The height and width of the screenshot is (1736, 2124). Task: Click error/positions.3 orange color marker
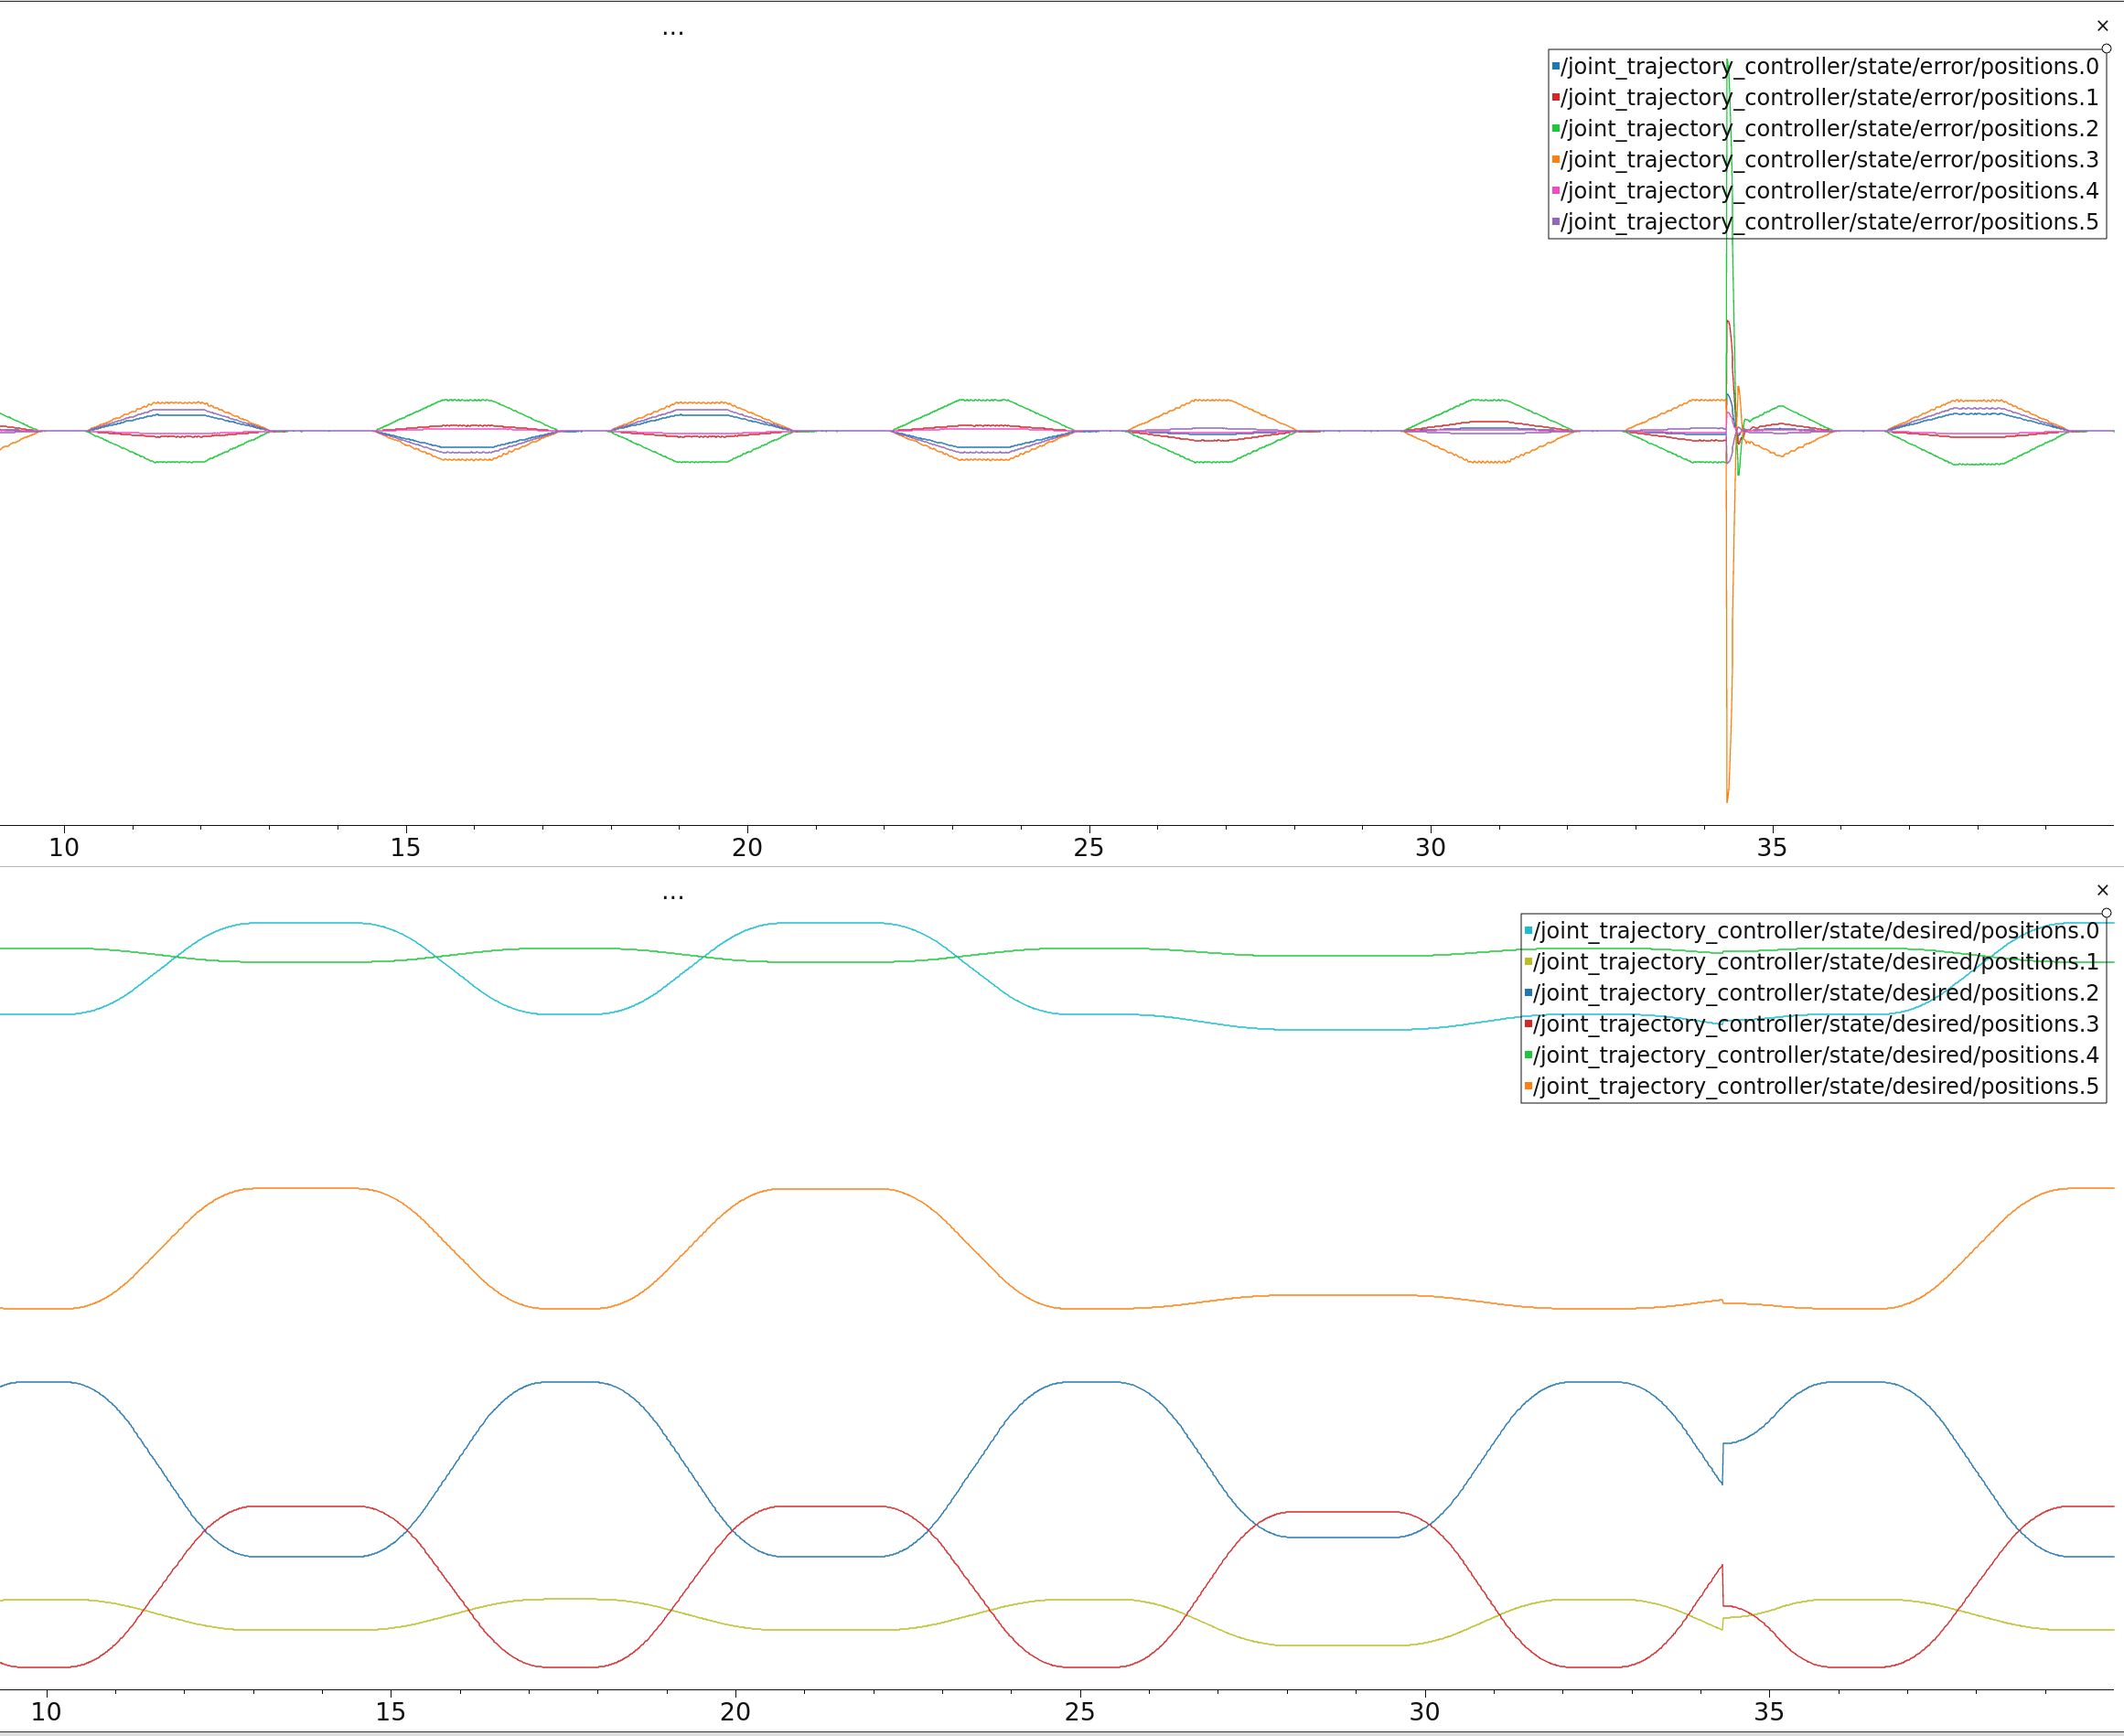coord(1556,159)
